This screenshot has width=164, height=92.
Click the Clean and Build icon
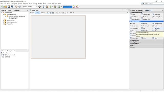(47, 7)
